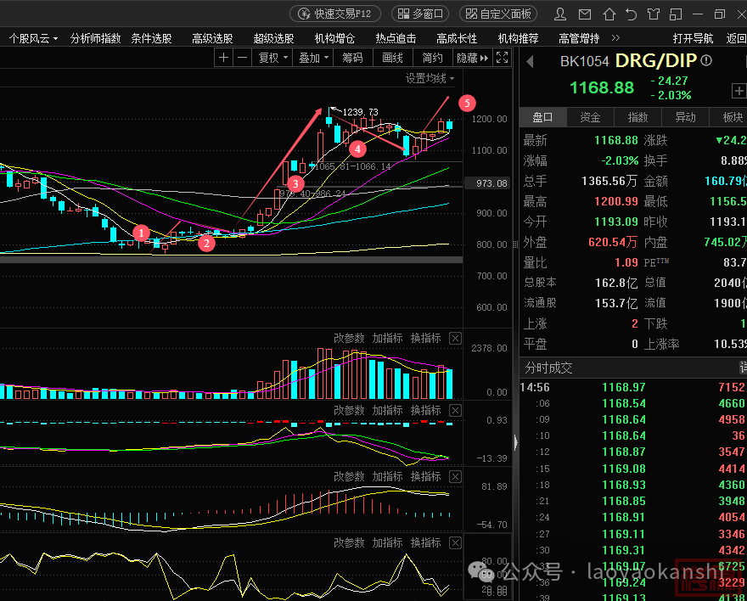This screenshot has width=747, height=601.
Task: Click 加指标 on volume panel
Action: [x=387, y=338]
